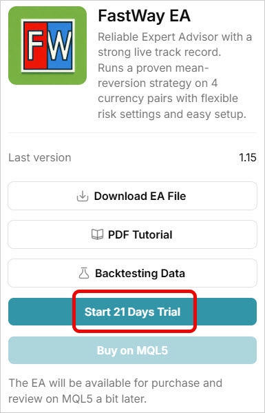View the Backtesting Data button
Viewport: 265px width, 413px height.
click(132, 273)
